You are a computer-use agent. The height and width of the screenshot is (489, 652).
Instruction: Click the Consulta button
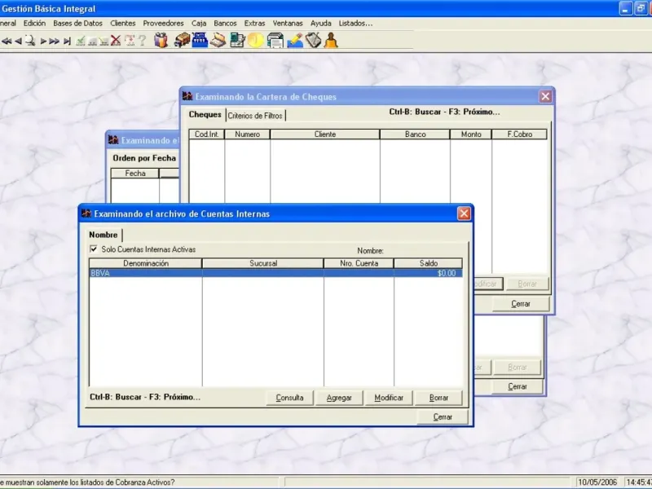point(289,398)
